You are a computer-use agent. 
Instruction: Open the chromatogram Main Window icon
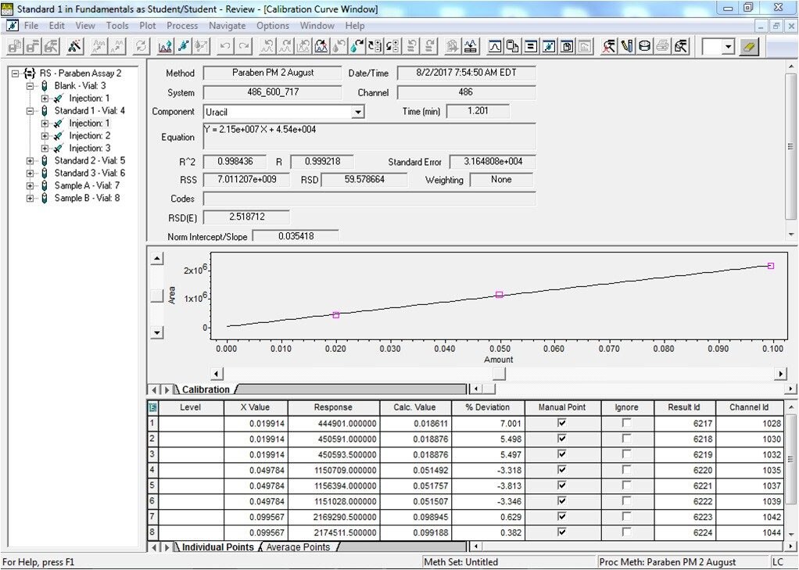click(x=494, y=46)
